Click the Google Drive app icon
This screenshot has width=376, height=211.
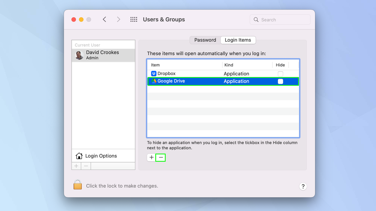click(154, 81)
